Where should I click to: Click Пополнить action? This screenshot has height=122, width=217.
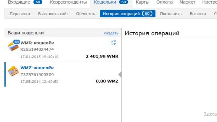(171, 14)
